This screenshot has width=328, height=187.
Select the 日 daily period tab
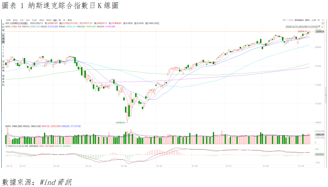55,20
